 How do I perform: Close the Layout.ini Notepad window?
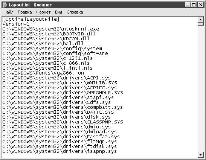(x=201, y=5)
